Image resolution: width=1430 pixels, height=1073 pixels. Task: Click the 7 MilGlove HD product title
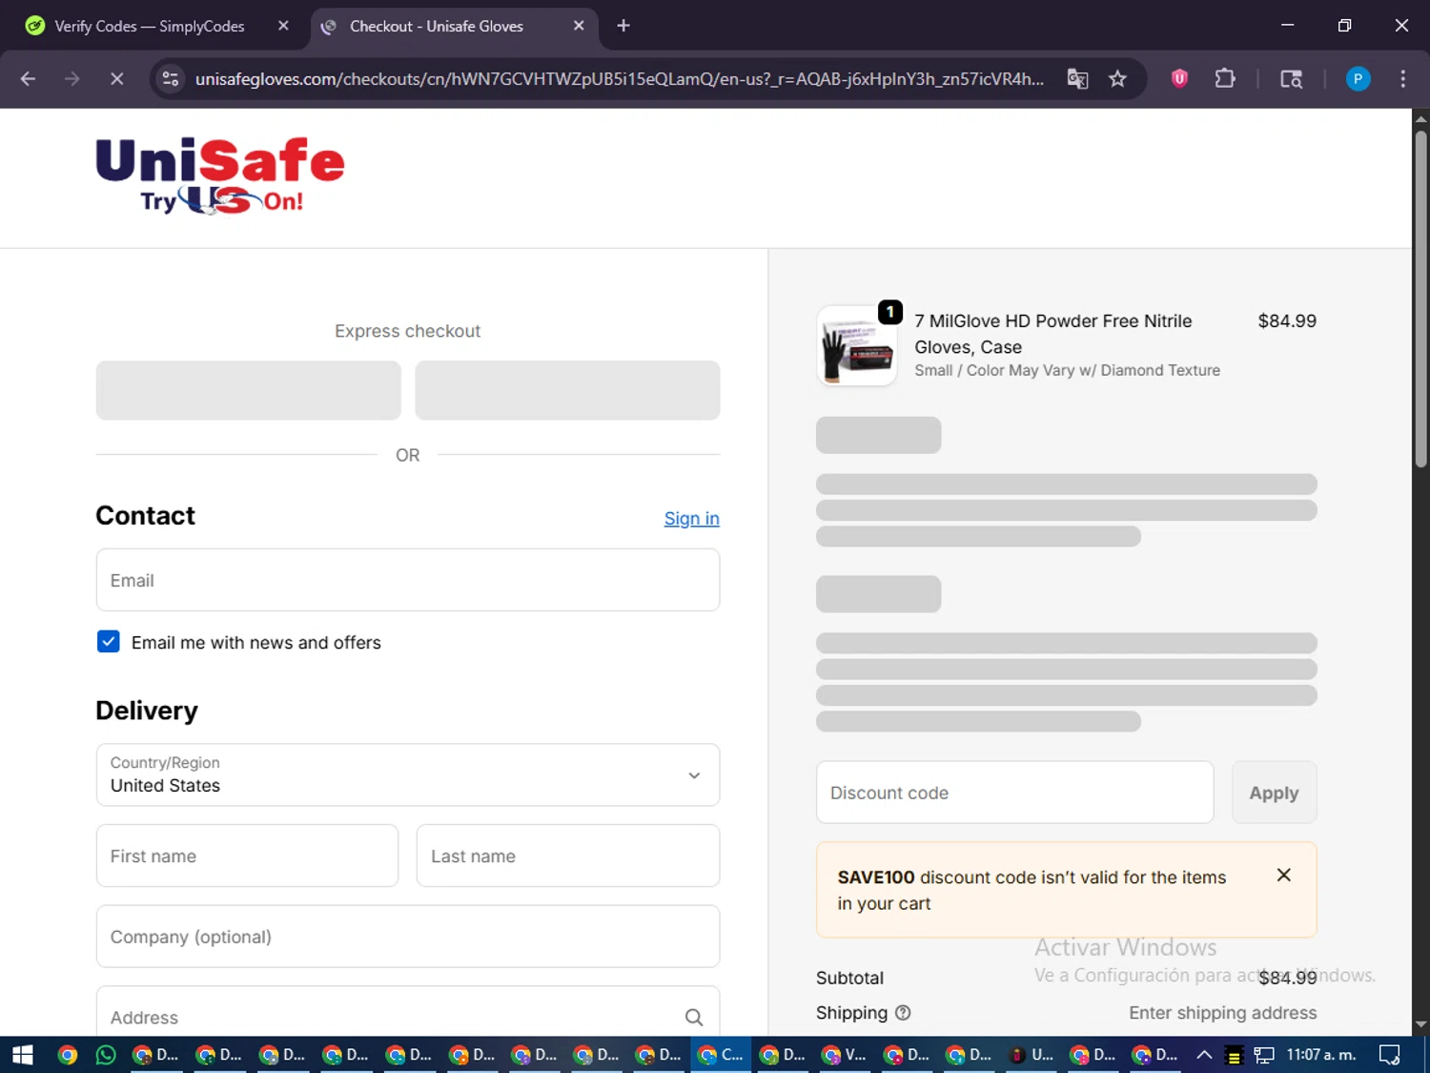tap(1053, 334)
